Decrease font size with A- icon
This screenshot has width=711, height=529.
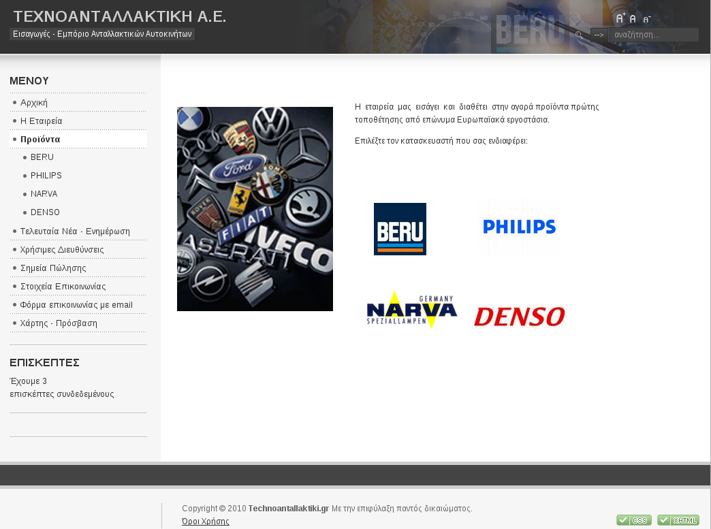[x=647, y=19]
